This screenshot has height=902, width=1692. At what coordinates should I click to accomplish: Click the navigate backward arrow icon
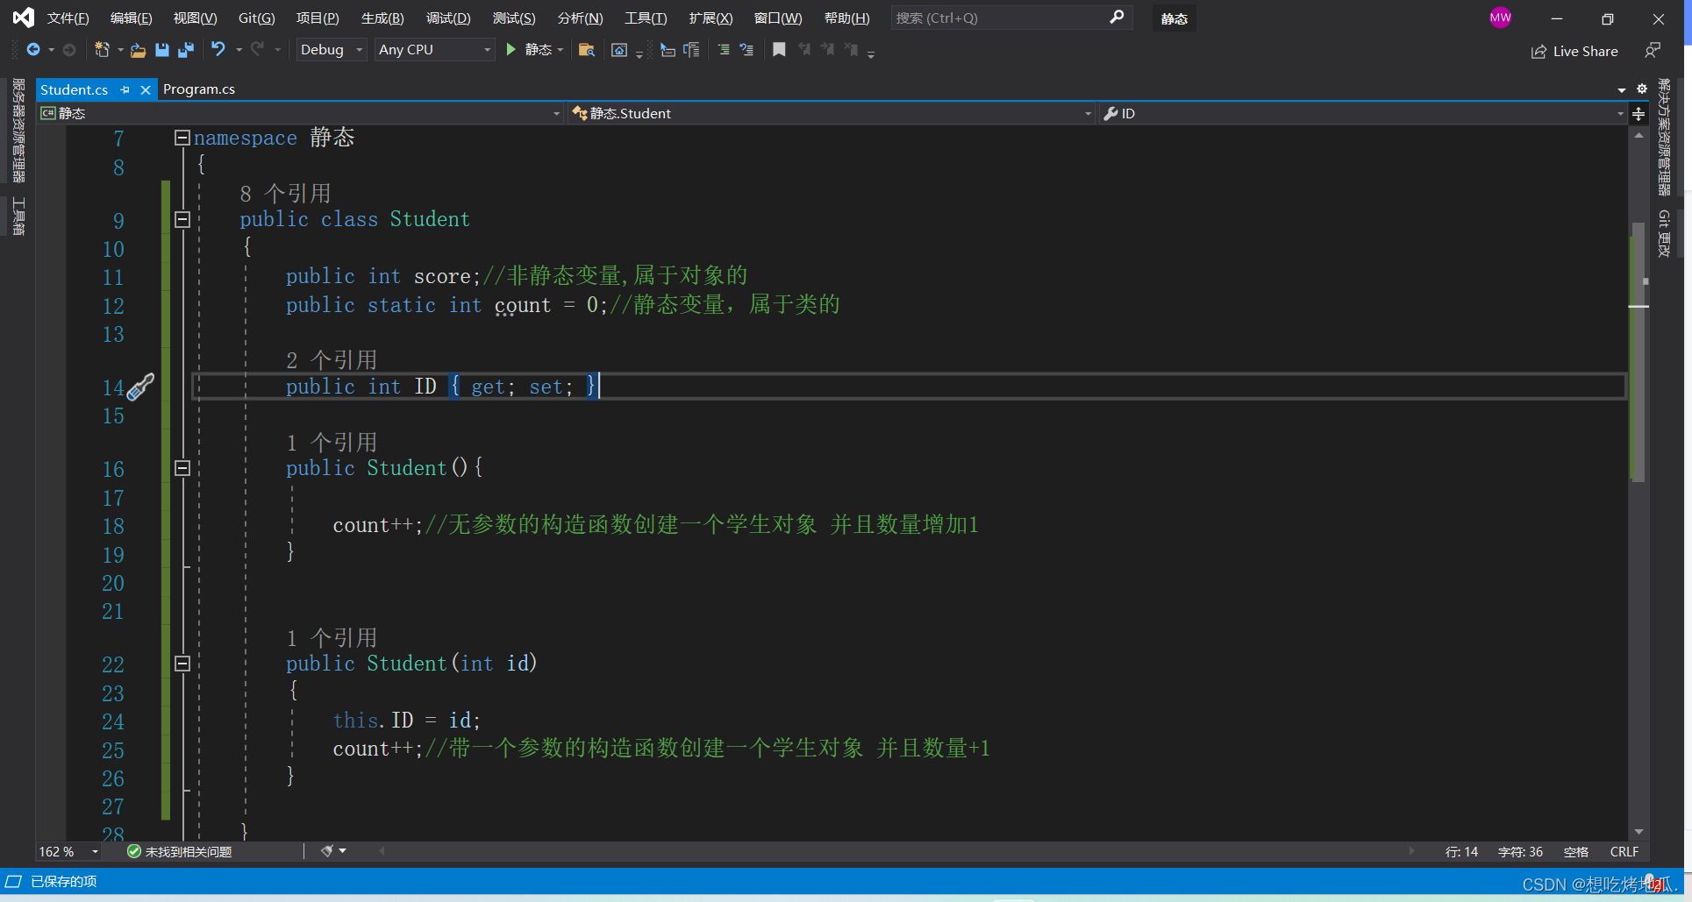[33, 50]
